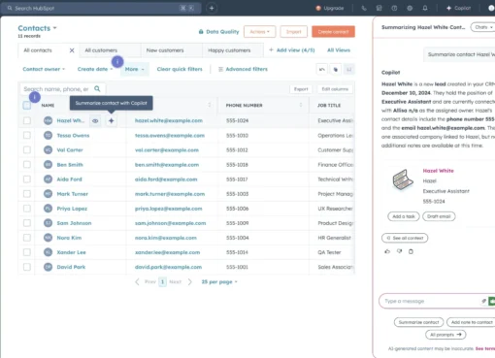Select the Mark Turner row checkbox

click(27, 194)
